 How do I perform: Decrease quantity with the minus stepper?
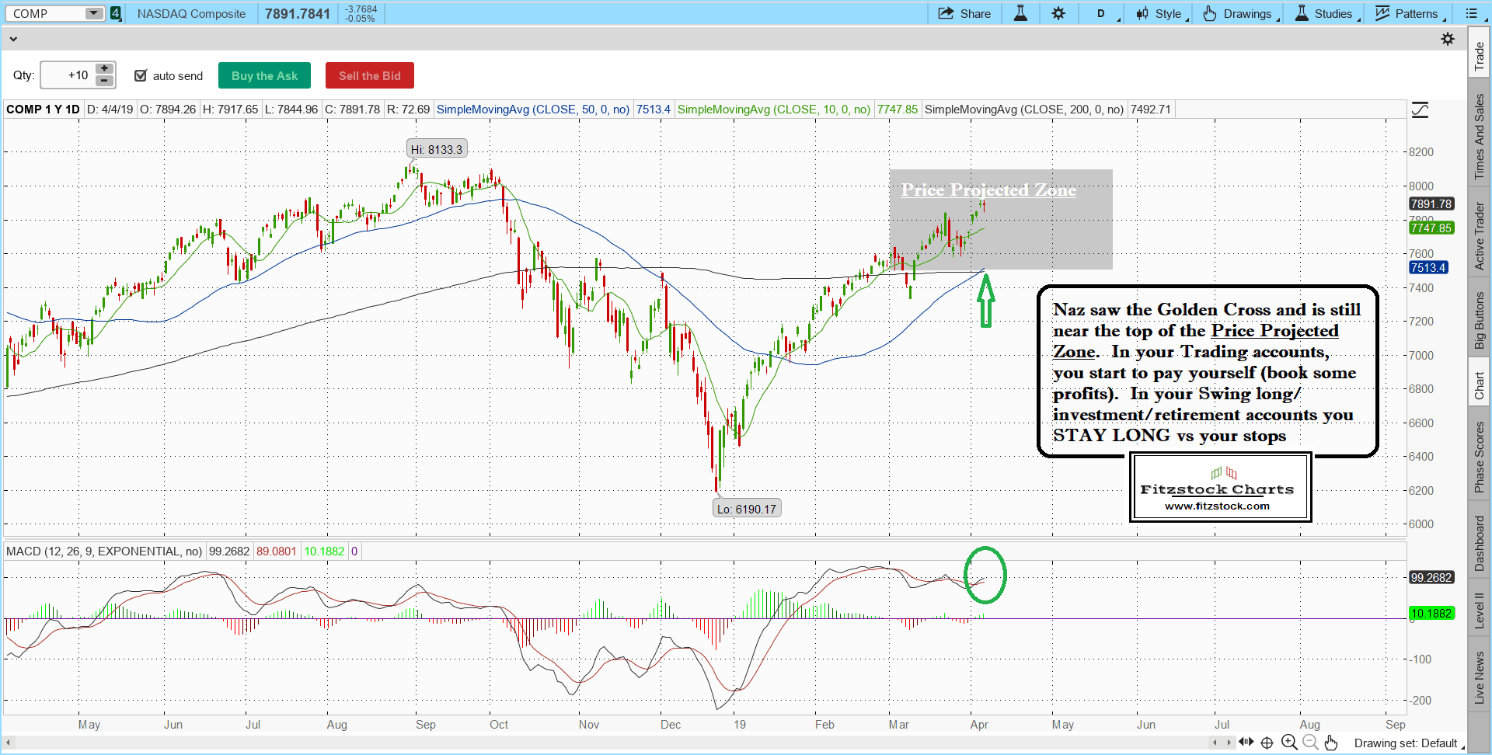(x=104, y=81)
